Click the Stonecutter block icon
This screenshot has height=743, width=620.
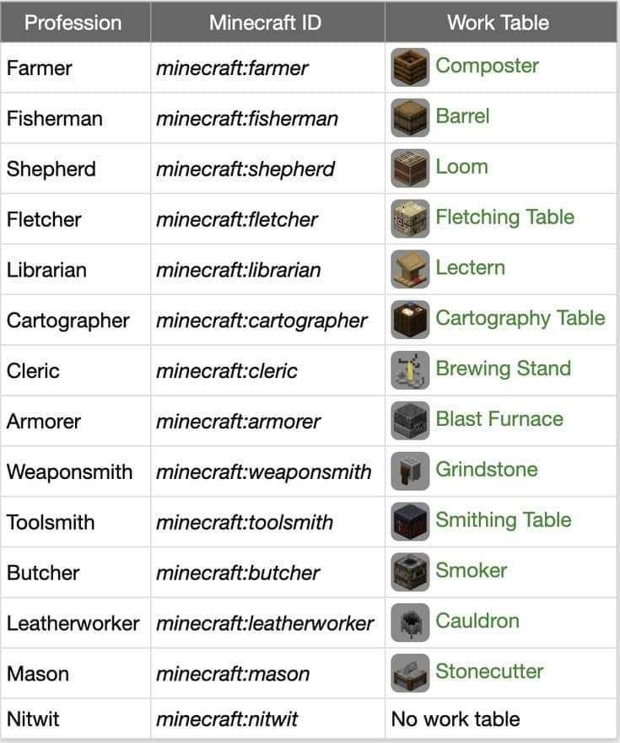point(410,673)
